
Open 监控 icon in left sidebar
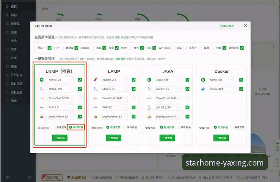(7, 32)
